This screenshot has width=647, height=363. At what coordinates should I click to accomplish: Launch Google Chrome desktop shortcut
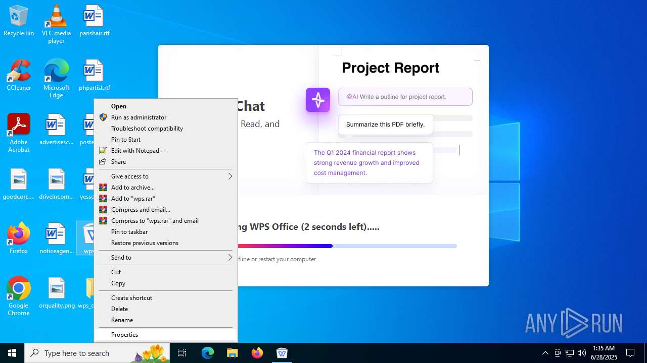click(x=19, y=296)
